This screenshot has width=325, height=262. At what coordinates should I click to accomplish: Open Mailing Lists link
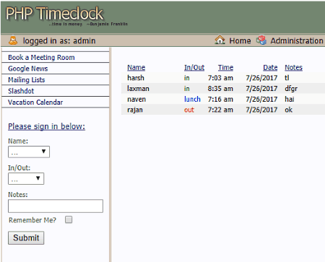pyautogui.click(x=27, y=80)
